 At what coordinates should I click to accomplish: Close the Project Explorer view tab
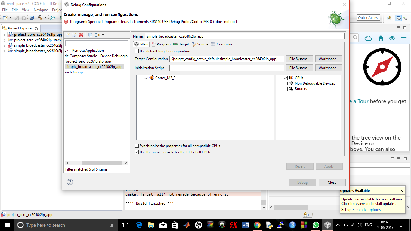[37, 28]
